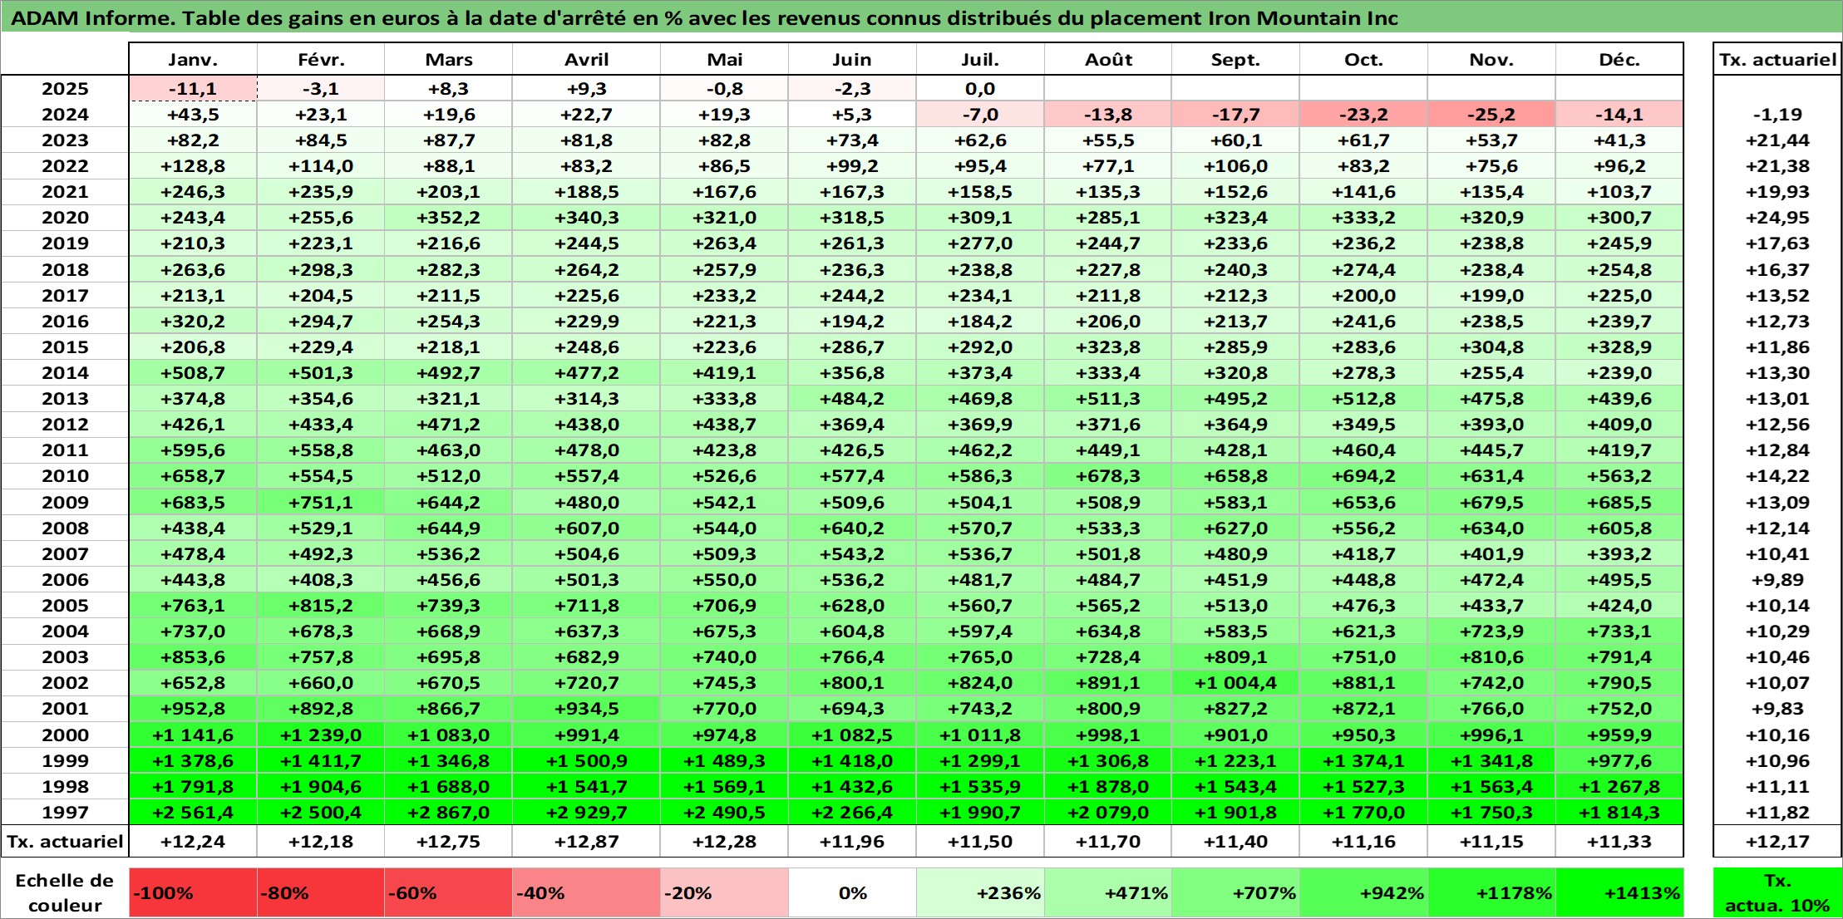1843x919 pixels.
Task: Click the ADAM Informe title banner
Action: tap(921, 17)
